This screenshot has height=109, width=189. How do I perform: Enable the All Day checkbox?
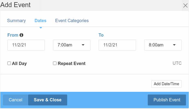coord(9,63)
